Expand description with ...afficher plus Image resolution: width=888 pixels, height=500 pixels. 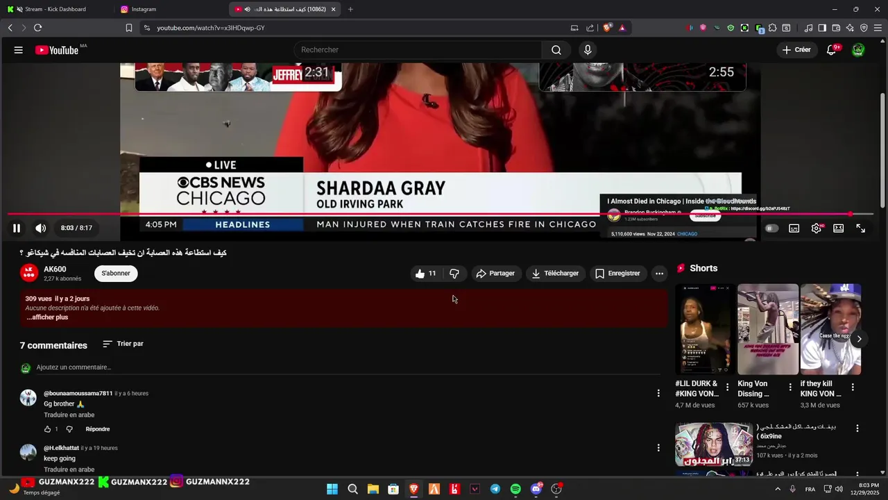47,317
